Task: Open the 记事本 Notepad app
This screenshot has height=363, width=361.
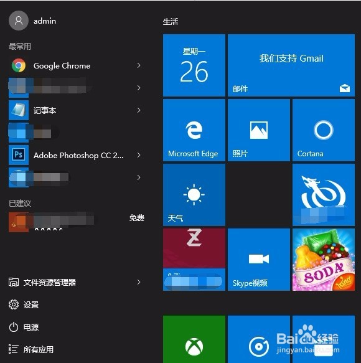Action: tap(77, 110)
